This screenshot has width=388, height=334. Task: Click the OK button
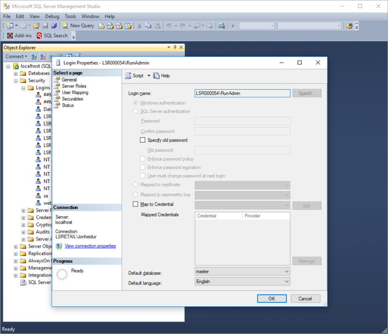[271, 299]
